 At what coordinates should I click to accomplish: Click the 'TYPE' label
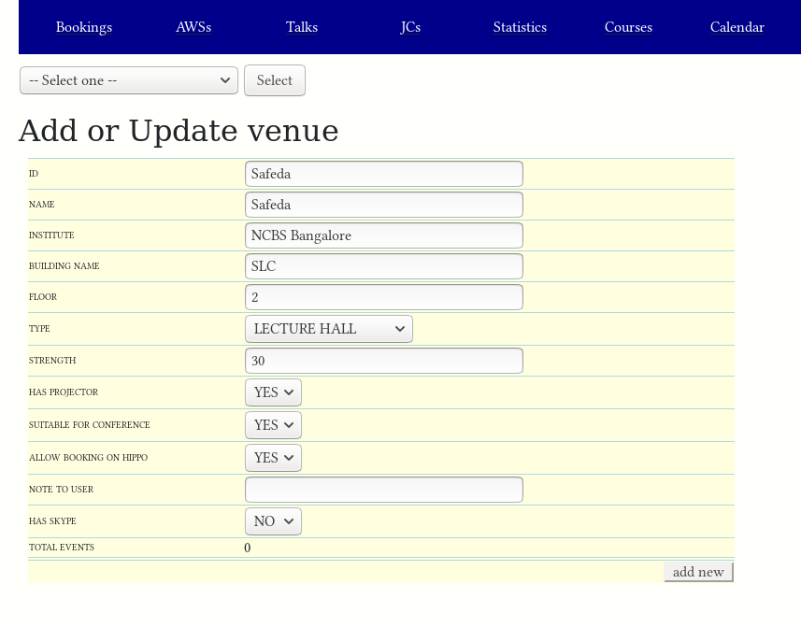[x=39, y=328]
